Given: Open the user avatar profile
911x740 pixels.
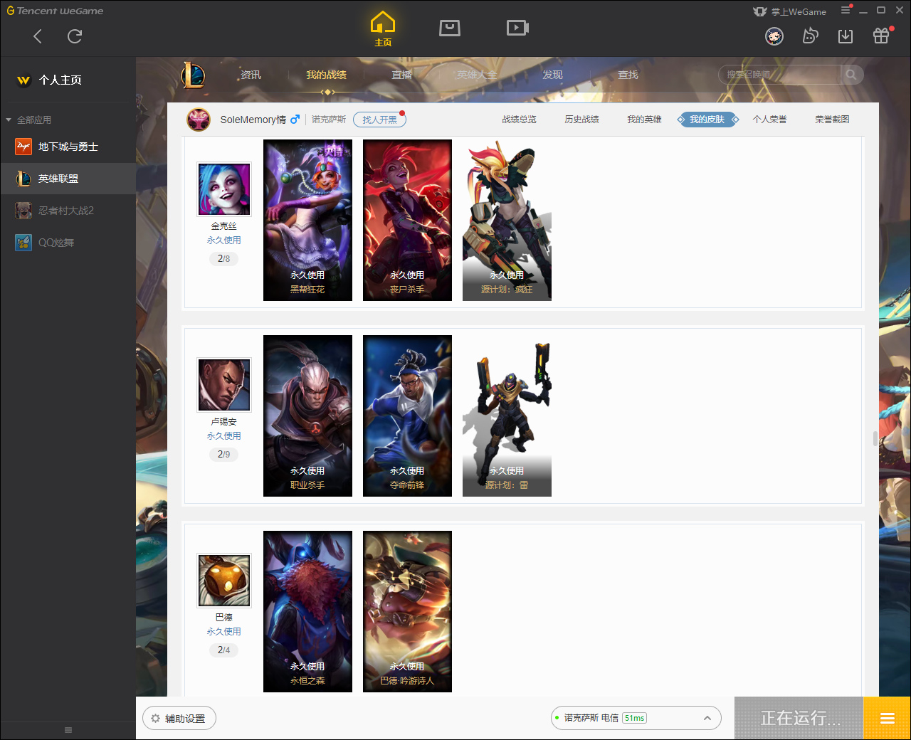Looking at the screenshot, I should pos(774,36).
